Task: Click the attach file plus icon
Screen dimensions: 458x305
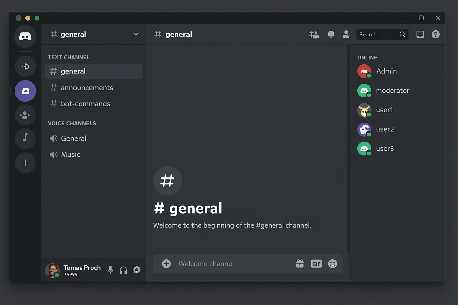Action: pos(166,264)
